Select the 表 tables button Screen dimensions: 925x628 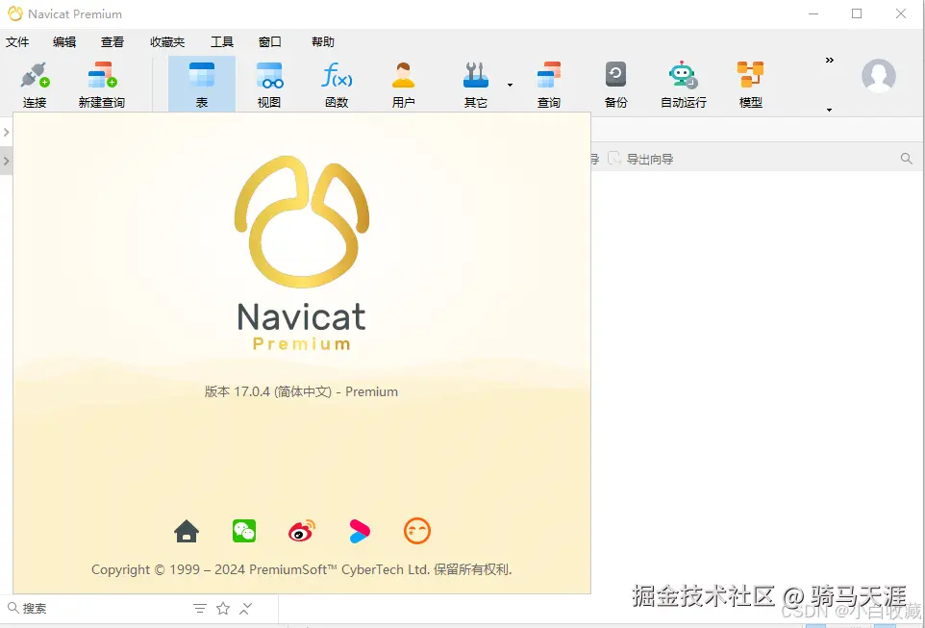[x=202, y=85]
